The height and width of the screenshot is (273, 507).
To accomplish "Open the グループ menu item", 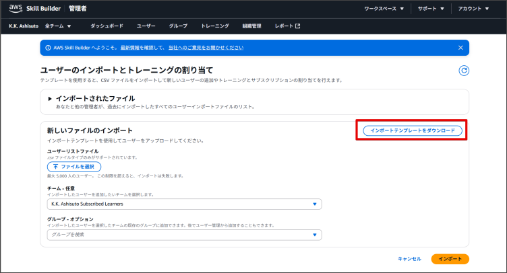I will (178, 26).
